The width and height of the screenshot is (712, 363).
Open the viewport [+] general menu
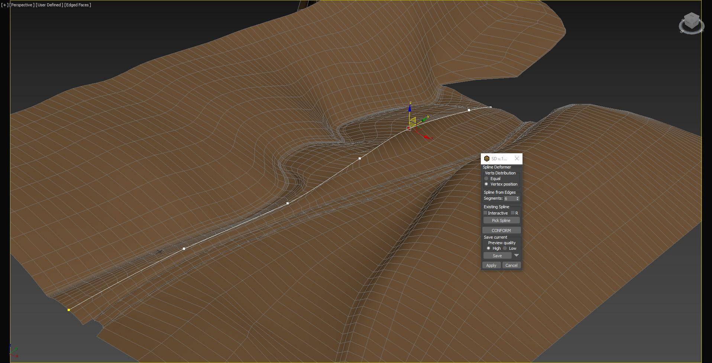pyautogui.click(x=4, y=5)
